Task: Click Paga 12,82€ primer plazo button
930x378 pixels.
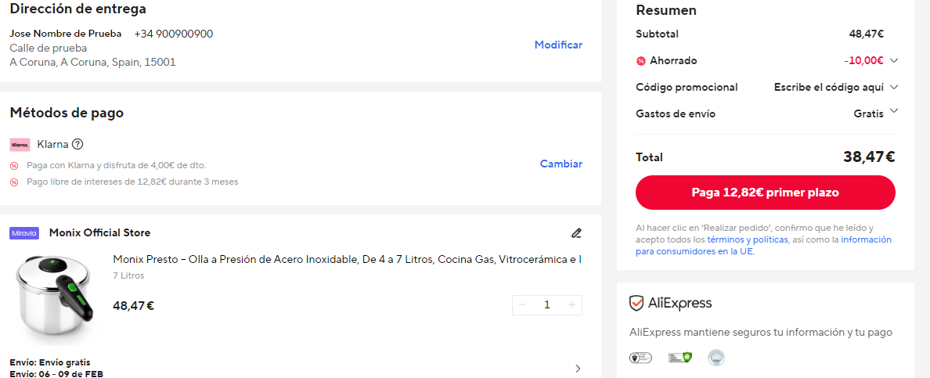Action: click(765, 193)
